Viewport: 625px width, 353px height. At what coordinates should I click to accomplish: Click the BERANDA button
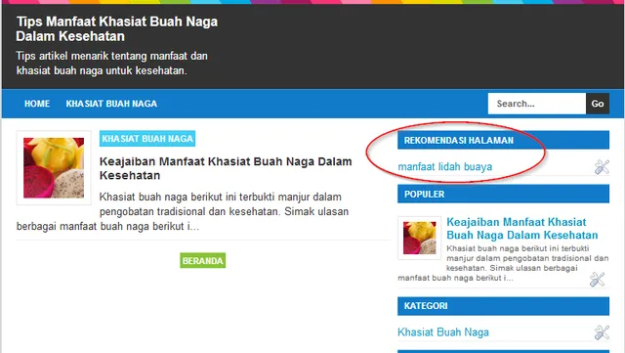[202, 260]
